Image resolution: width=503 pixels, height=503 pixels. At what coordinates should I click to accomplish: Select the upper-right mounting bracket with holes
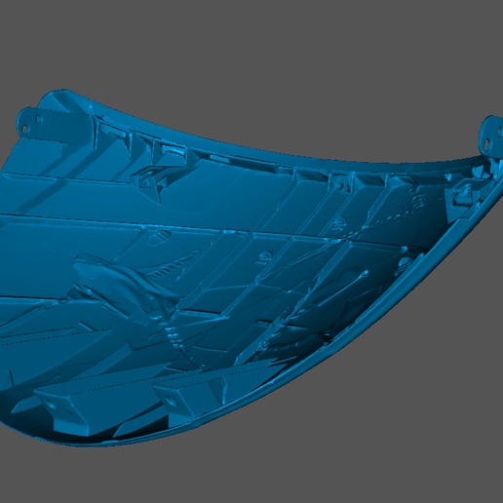[491, 135]
